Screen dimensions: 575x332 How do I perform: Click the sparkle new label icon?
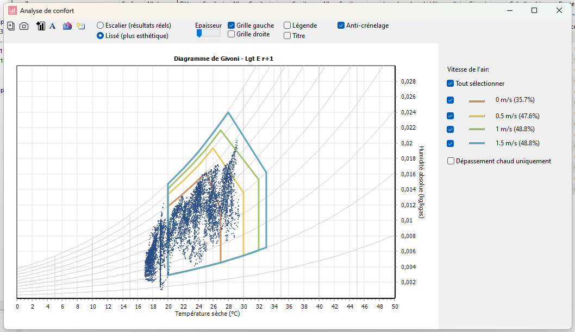pos(80,26)
